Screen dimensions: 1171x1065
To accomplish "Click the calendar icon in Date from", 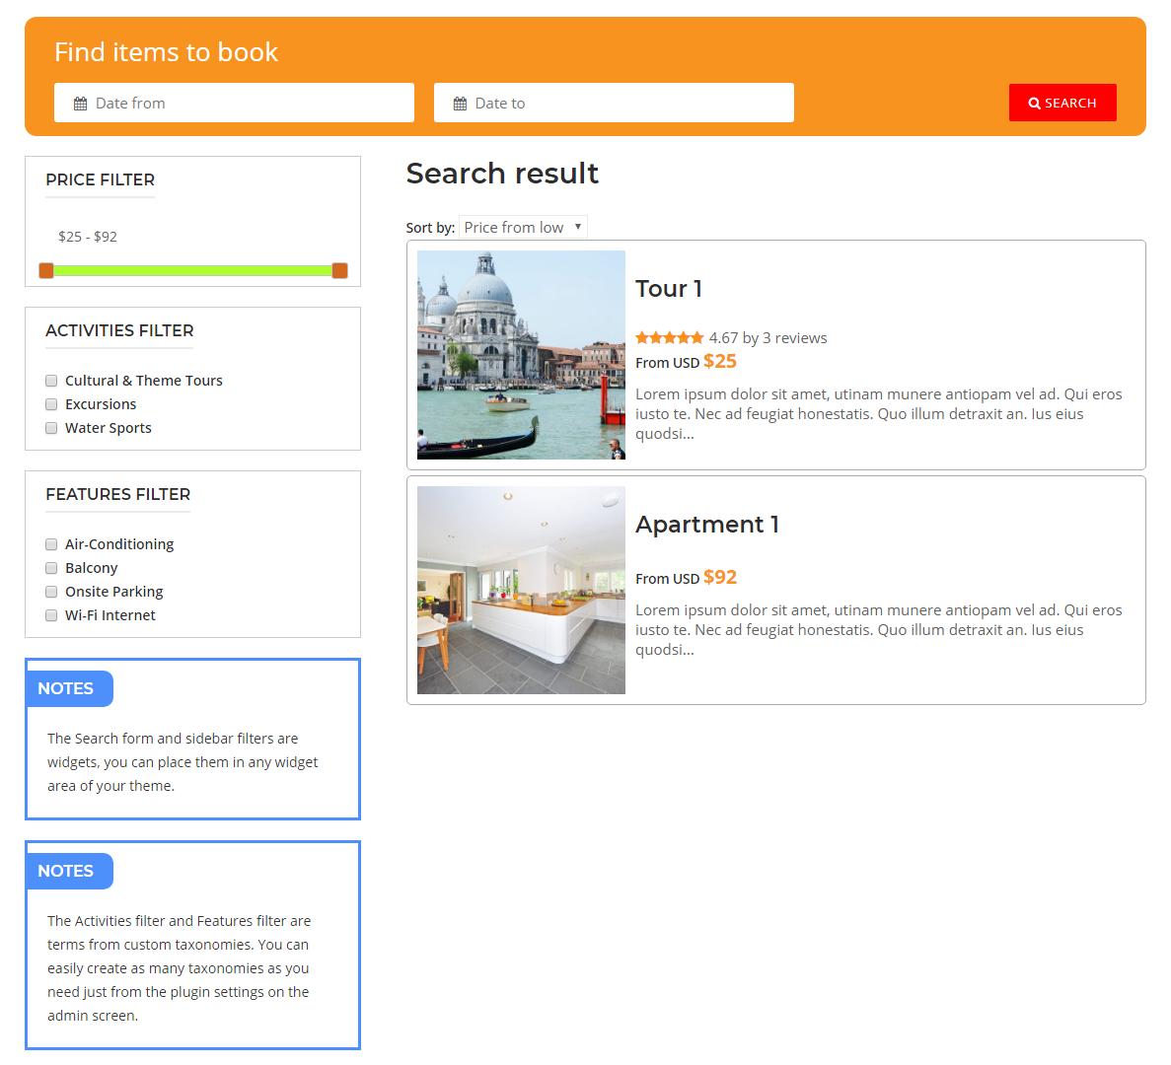I will point(81,104).
